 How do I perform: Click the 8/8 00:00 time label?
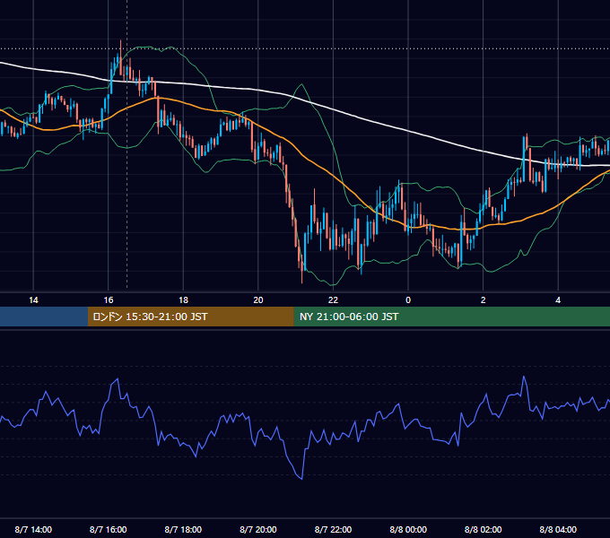pos(408,529)
